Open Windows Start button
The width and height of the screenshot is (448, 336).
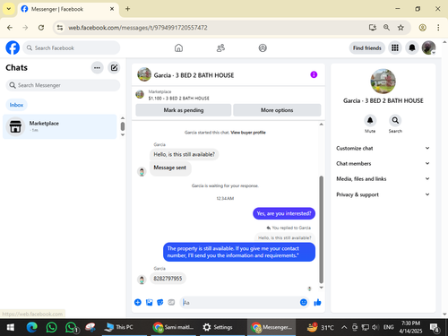pos(11,327)
